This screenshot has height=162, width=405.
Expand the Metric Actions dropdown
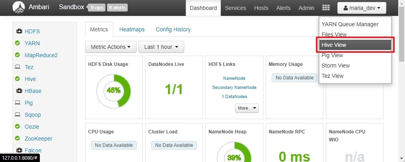111,47
